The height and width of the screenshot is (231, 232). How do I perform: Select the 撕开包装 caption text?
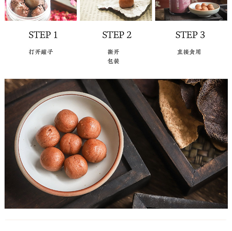[113, 56]
